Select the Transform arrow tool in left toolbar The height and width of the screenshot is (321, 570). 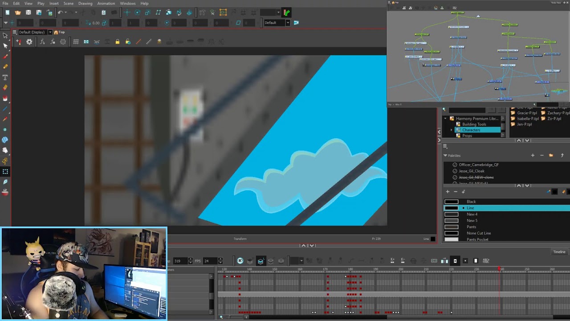click(5, 36)
